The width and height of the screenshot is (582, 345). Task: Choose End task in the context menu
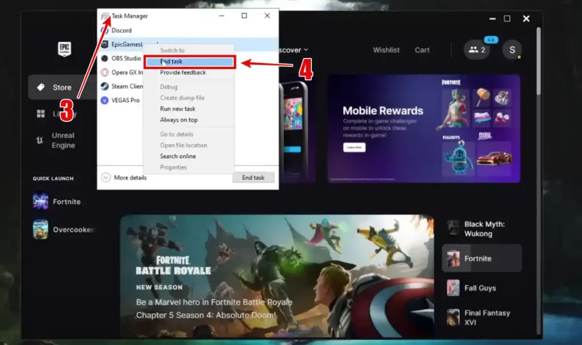click(190, 61)
